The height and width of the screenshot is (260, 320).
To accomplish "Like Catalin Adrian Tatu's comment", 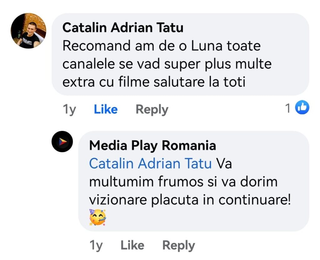I will (x=106, y=109).
